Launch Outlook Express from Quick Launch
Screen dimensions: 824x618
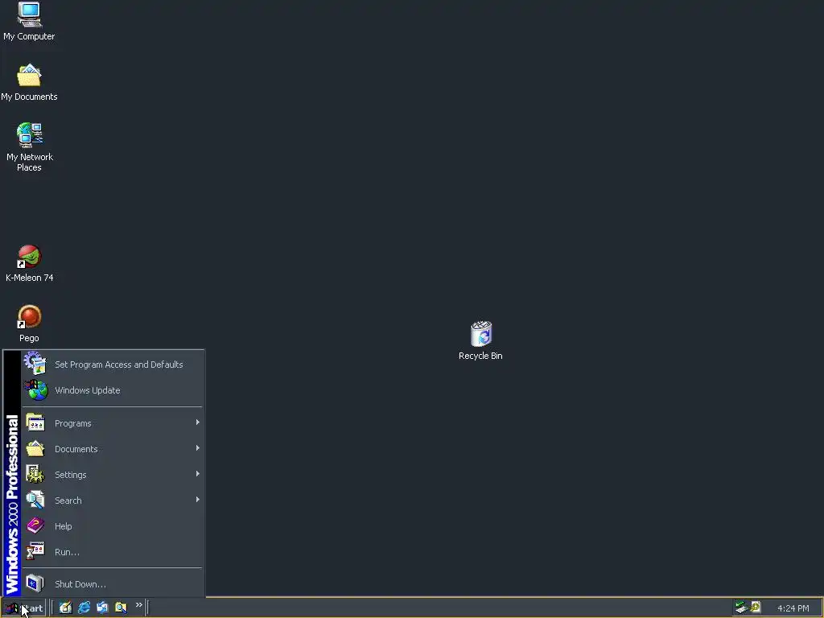pyautogui.click(x=102, y=608)
